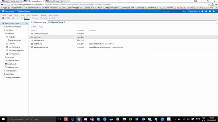Sort the file list by Name column
The image size is (218, 122).
pos(34,30)
